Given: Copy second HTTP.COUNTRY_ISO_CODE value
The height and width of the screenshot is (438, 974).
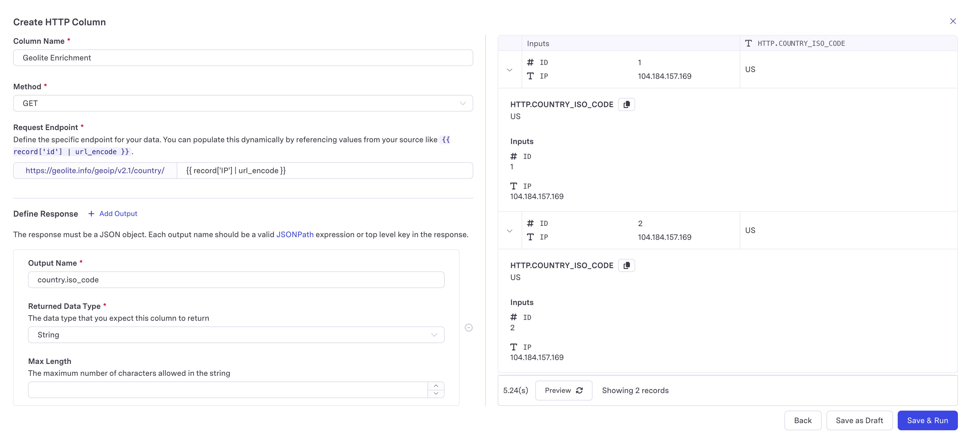Looking at the screenshot, I should (x=626, y=265).
